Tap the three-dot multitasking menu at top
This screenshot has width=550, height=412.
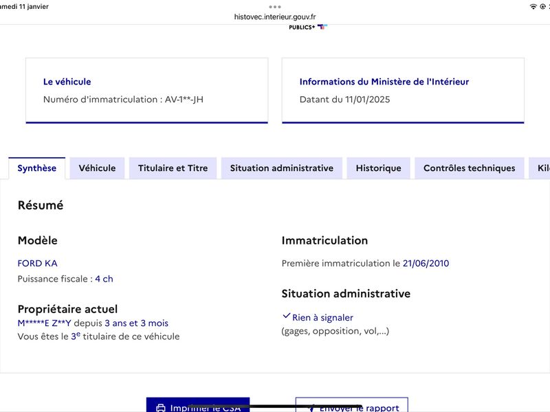[275, 7]
